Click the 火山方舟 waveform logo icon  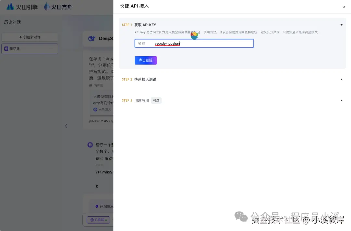coord(46,6)
